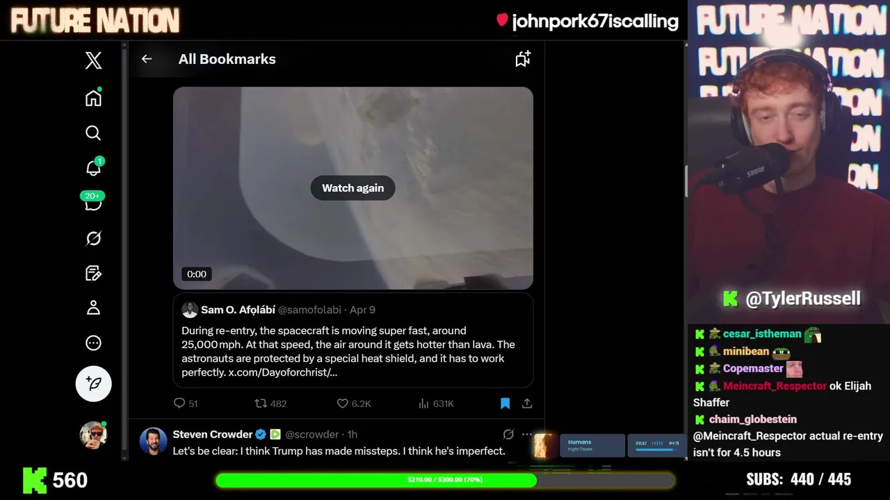Screen dimensions: 890x500
Task: Click Steven Crowder's profile avatar
Action: coord(153,441)
